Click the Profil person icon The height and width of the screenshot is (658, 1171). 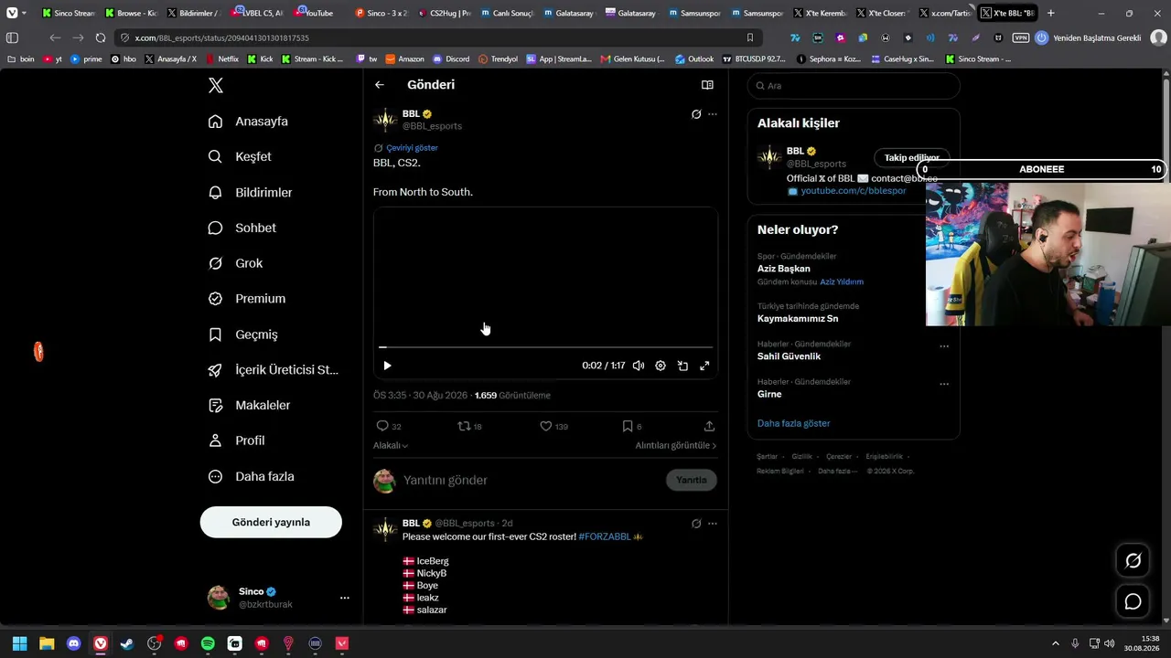[x=215, y=440]
